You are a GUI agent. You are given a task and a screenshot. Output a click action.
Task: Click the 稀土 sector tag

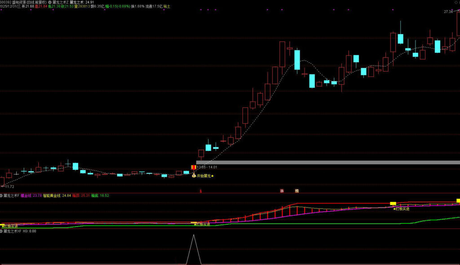coord(167,7)
